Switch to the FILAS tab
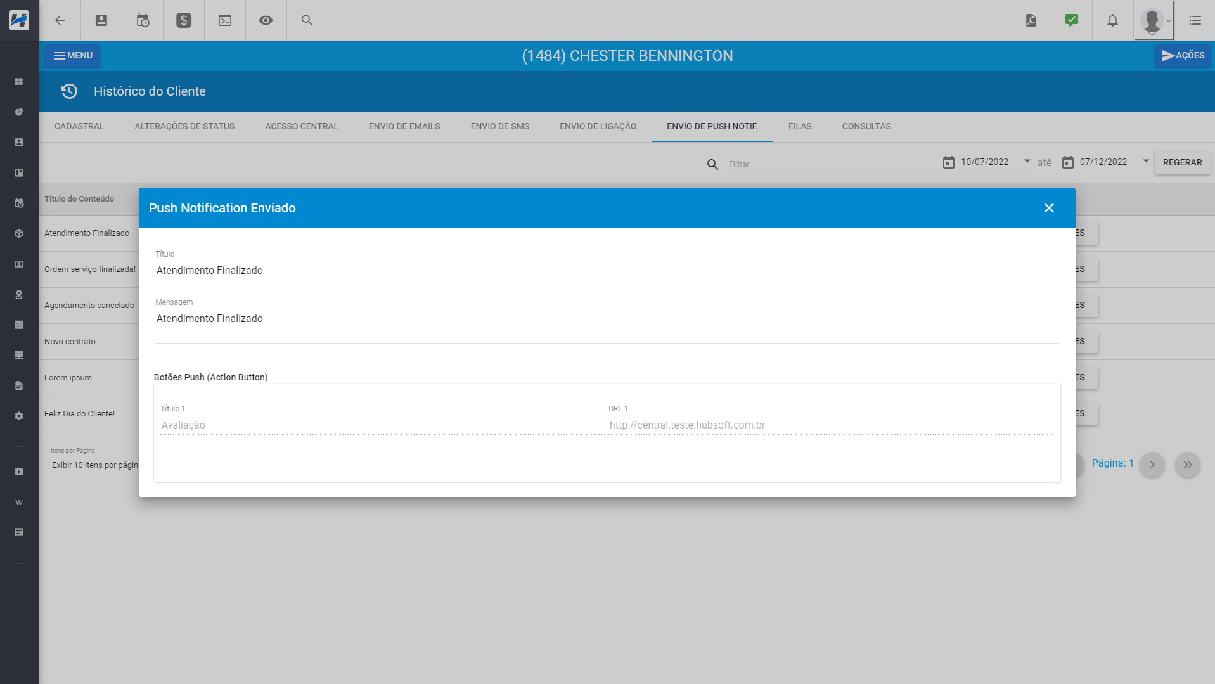 800,126
